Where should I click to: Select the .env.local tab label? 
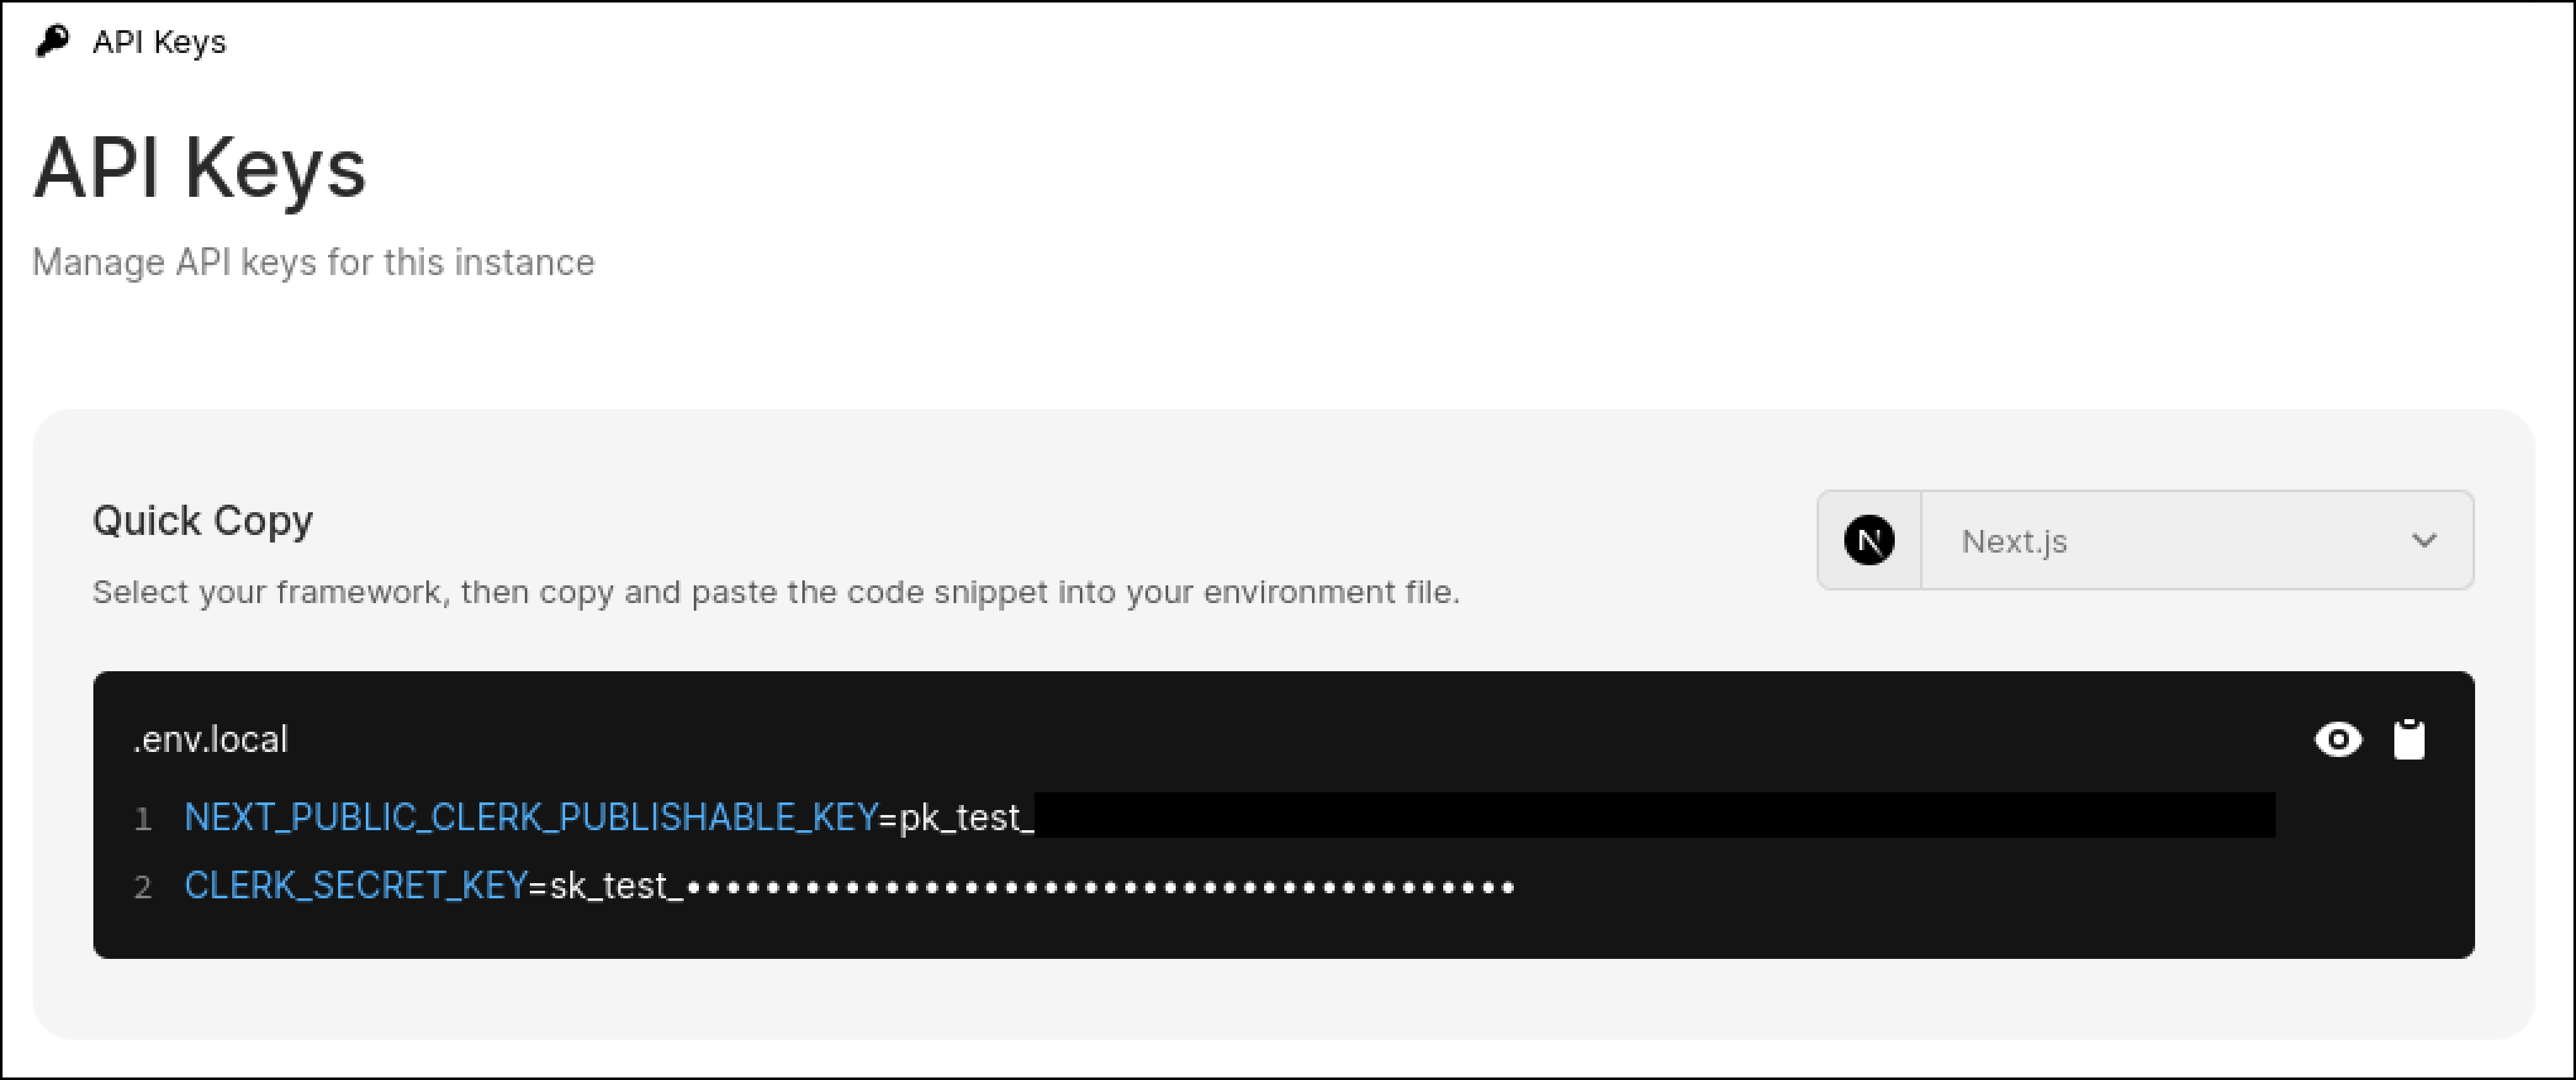tap(211, 739)
